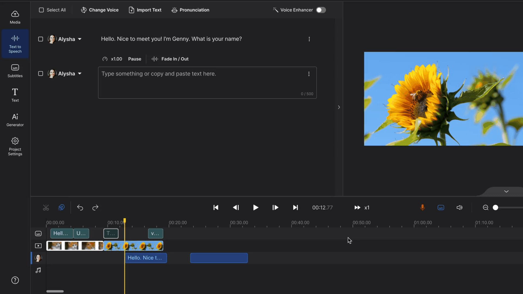Click the microphone record icon
The height and width of the screenshot is (294, 523).
[x=422, y=208]
